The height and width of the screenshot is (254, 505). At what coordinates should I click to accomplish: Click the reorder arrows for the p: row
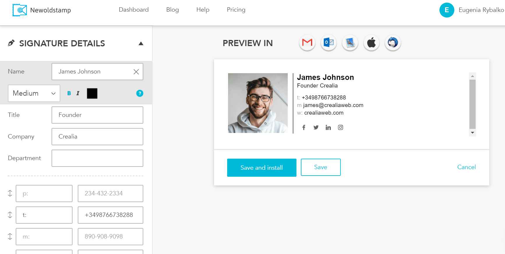(x=10, y=193)
